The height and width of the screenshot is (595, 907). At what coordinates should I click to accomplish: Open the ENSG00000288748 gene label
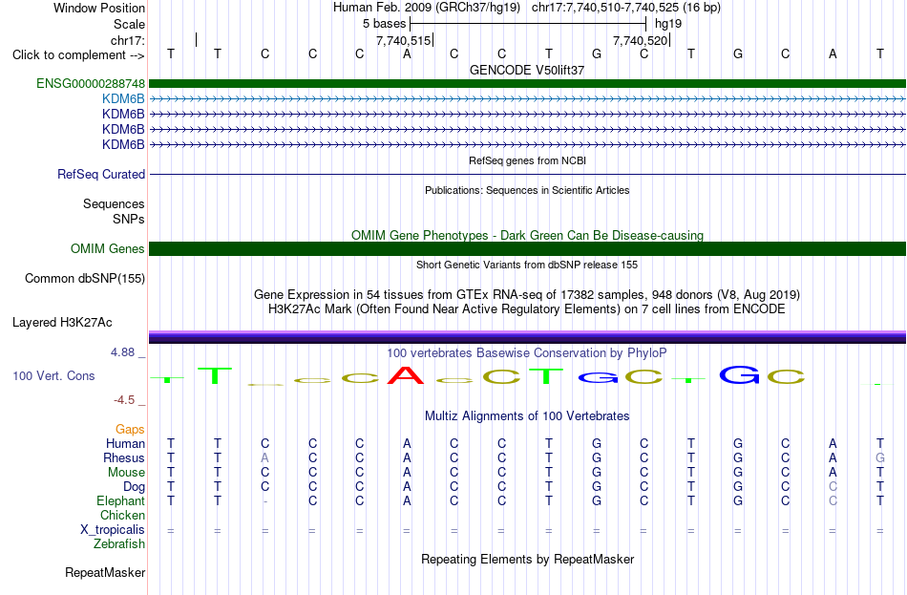91,84
